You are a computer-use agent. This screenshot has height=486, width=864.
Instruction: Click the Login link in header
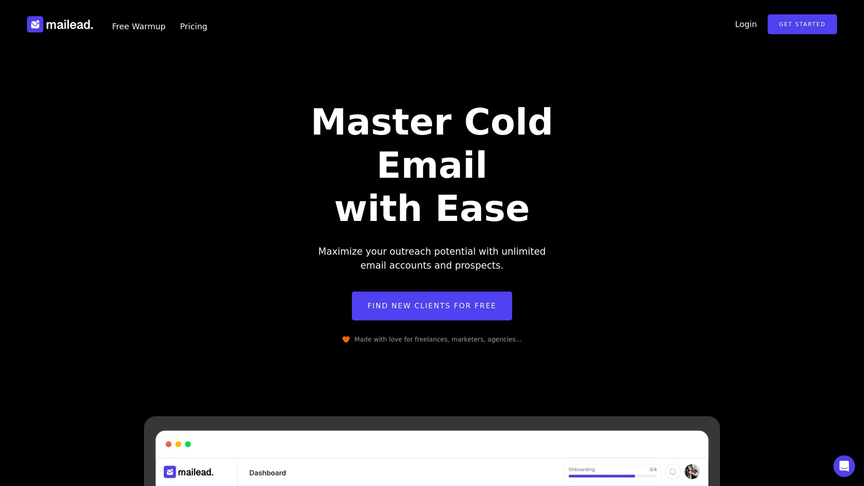(x=745, y=24)
